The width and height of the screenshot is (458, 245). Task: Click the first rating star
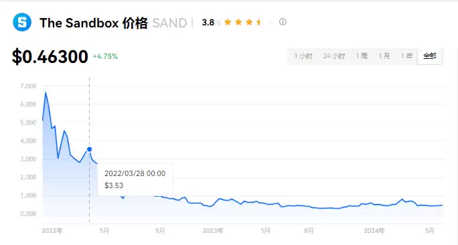click(228, 22)
